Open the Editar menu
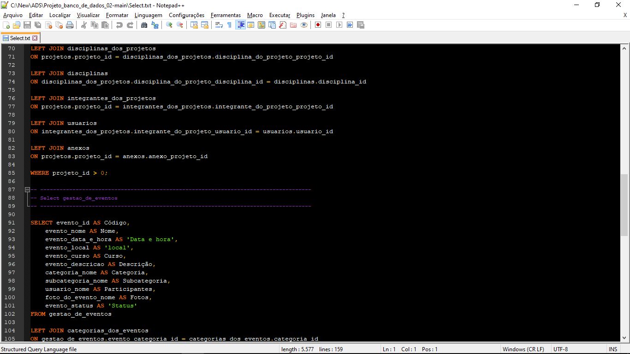630x354 pixels. click(36, 15)
